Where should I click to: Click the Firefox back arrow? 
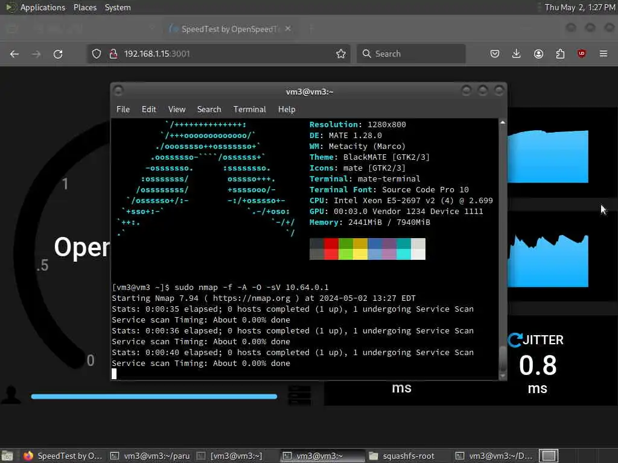pyautogui.click(x=14, y=54)
